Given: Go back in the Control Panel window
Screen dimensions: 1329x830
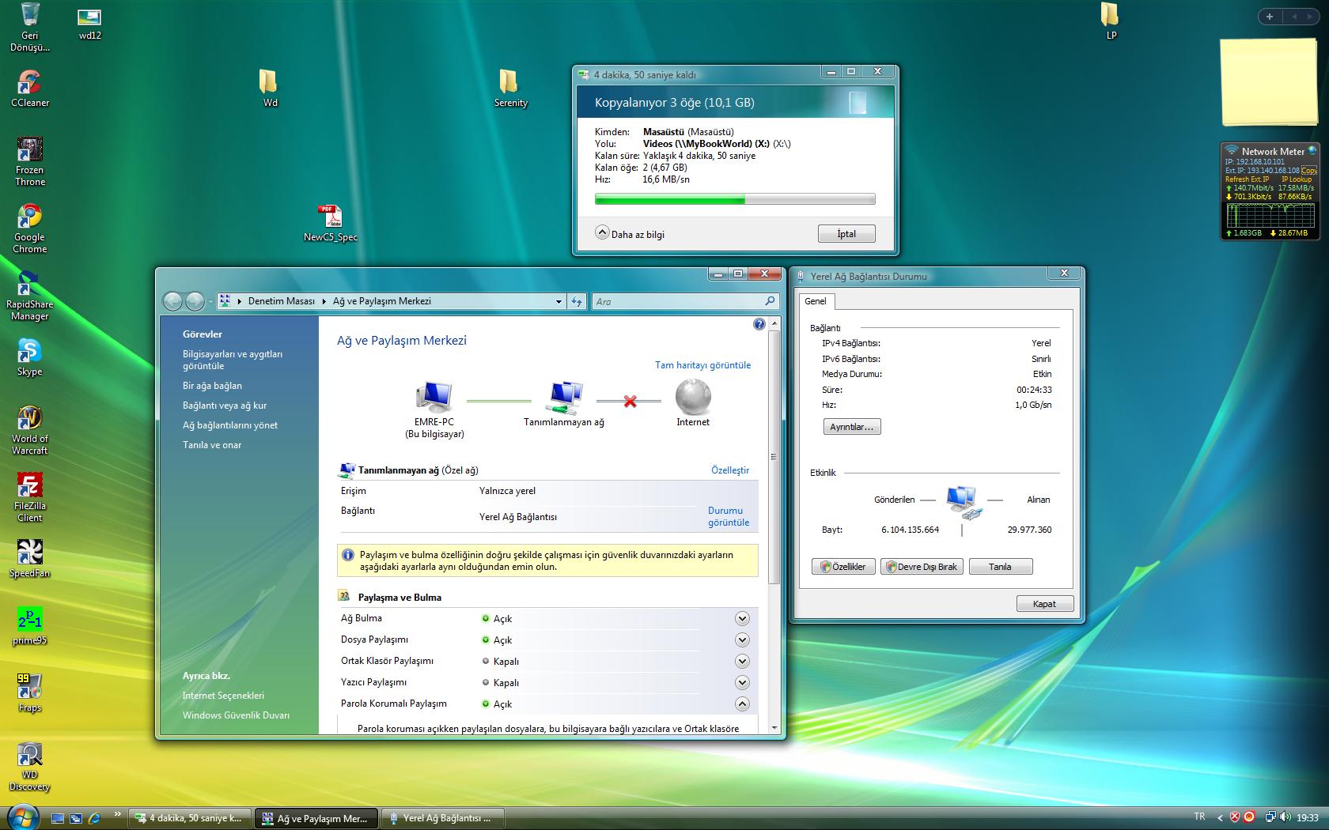Looking at the screenshot, I should point(172,301).
